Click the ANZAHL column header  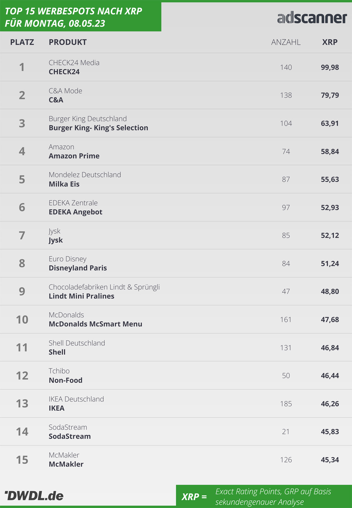point(286,42)
